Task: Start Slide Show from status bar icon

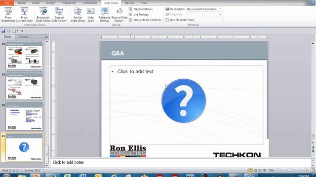Action: [265, 171]
